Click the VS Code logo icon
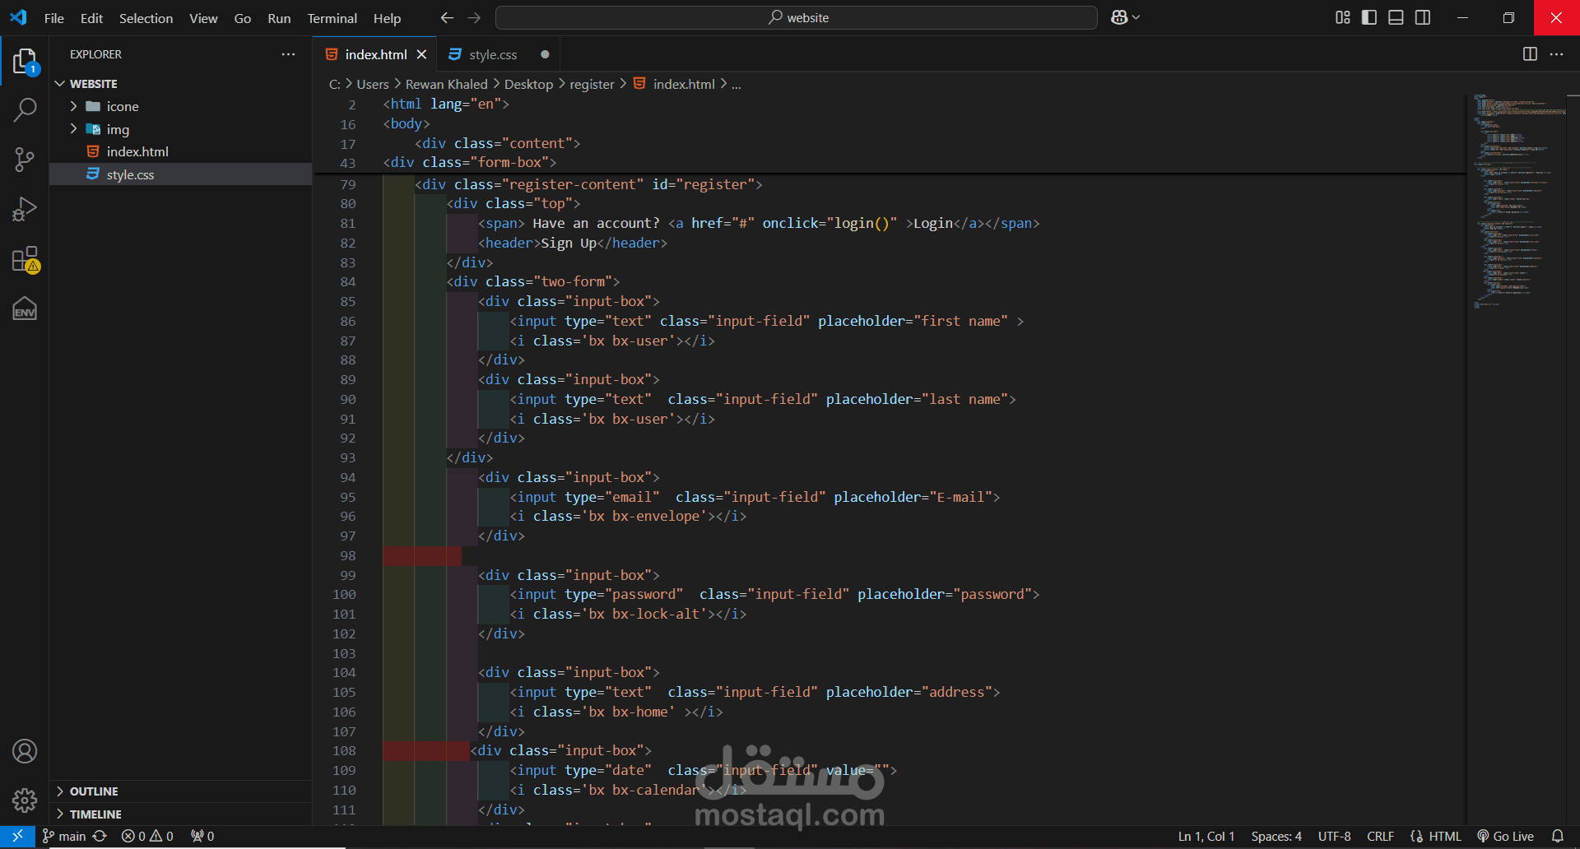The image size is (1580, 849). (18, 17)
